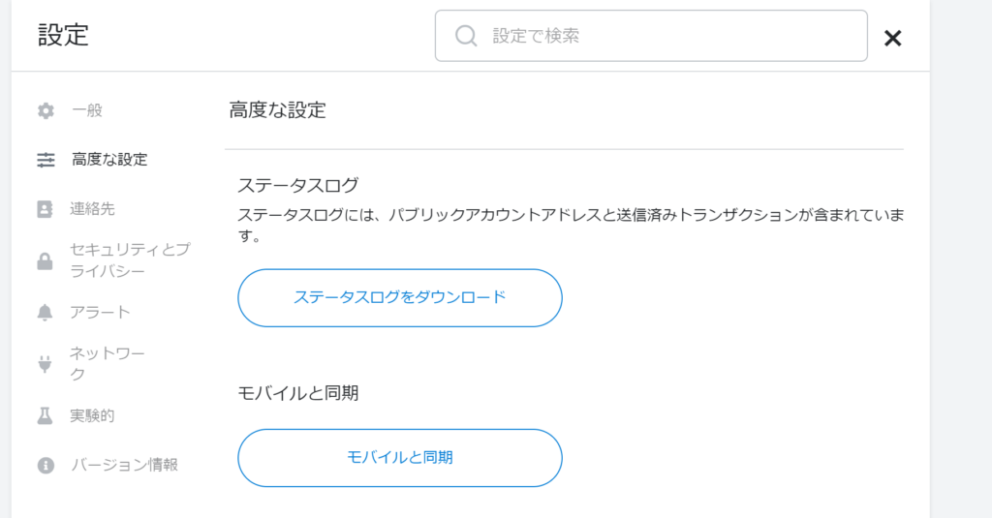Open ネットワーク settings section
Screen dimensions: 992x518
point(108,364)
